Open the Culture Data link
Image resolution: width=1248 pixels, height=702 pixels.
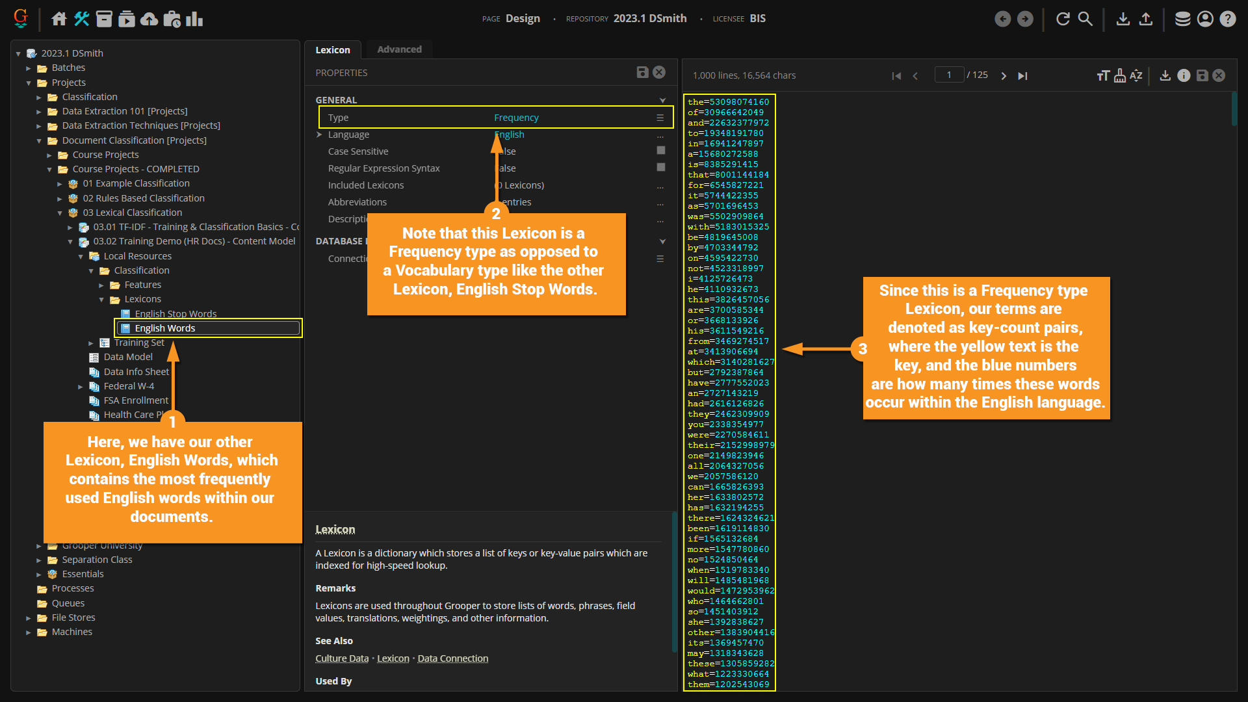click(x=342, y=658)
